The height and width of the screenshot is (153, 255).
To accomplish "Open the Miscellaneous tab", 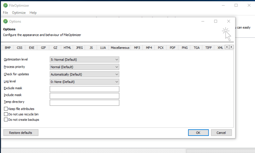I will 120,48.
